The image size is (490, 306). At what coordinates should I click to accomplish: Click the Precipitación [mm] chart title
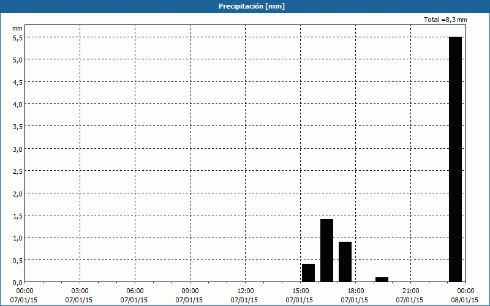(x=252, y=6)
